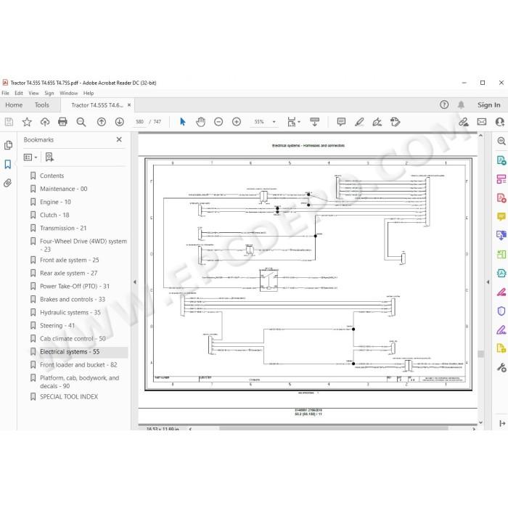508x508 pixels.
Task: Share a link to file
Action: (x=464, y=122)
